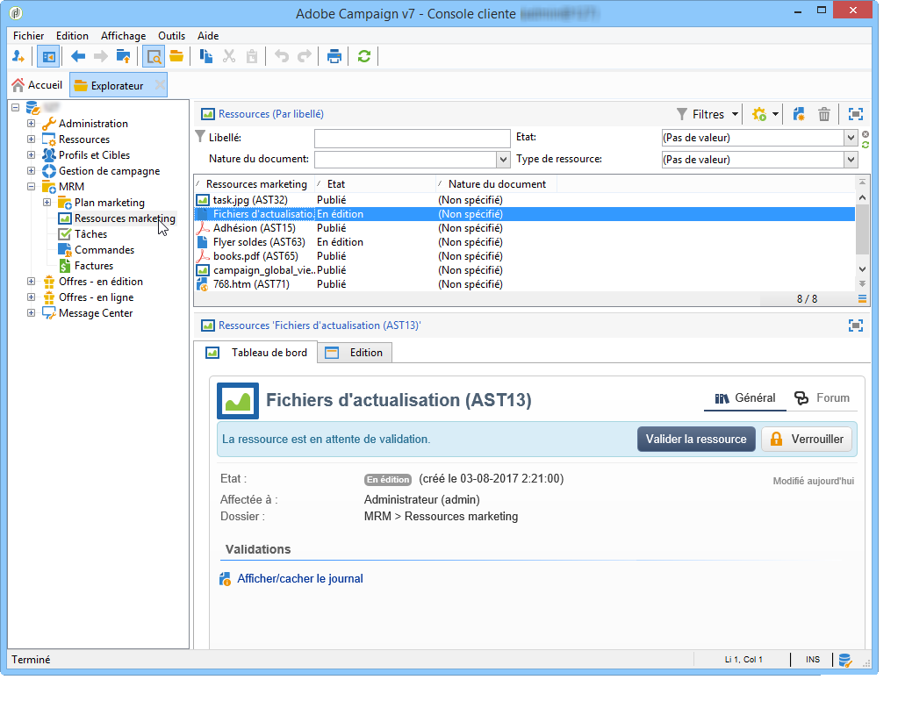Click the new resource icon above list
Image resolution: width=905 pixels, height=701 pixels.
[798, 114]
